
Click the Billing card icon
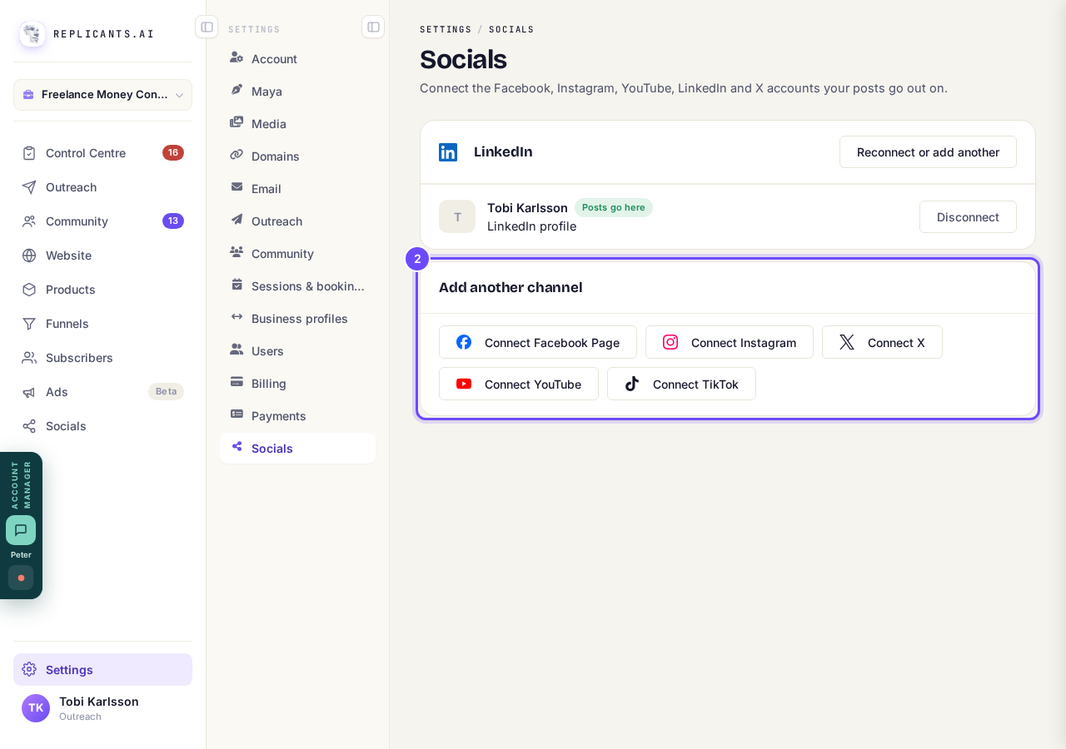[237, 383]
